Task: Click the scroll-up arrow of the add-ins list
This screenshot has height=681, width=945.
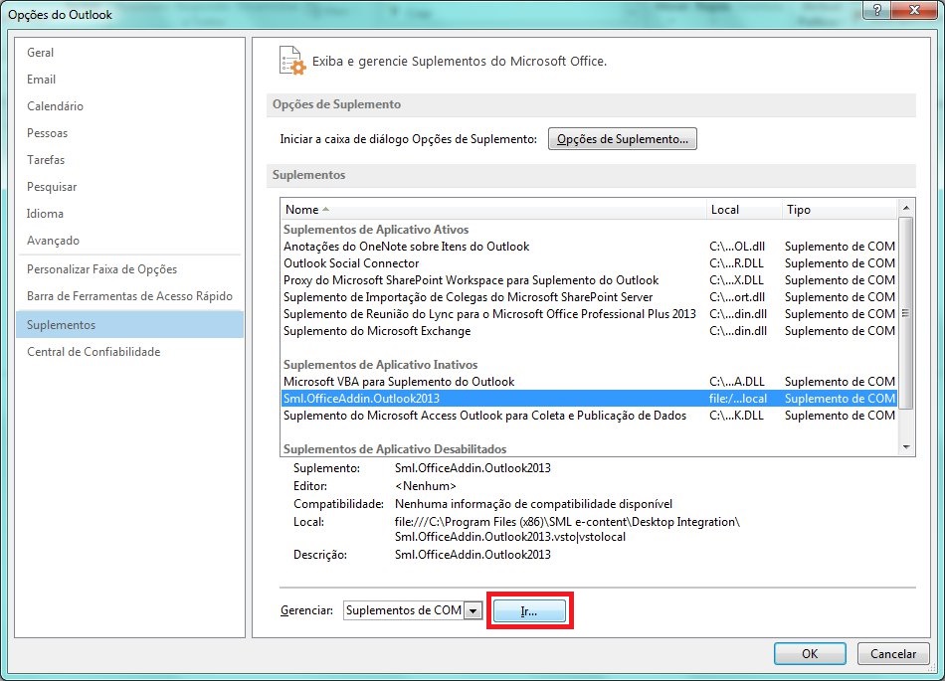Action: (x=906, y=210)
